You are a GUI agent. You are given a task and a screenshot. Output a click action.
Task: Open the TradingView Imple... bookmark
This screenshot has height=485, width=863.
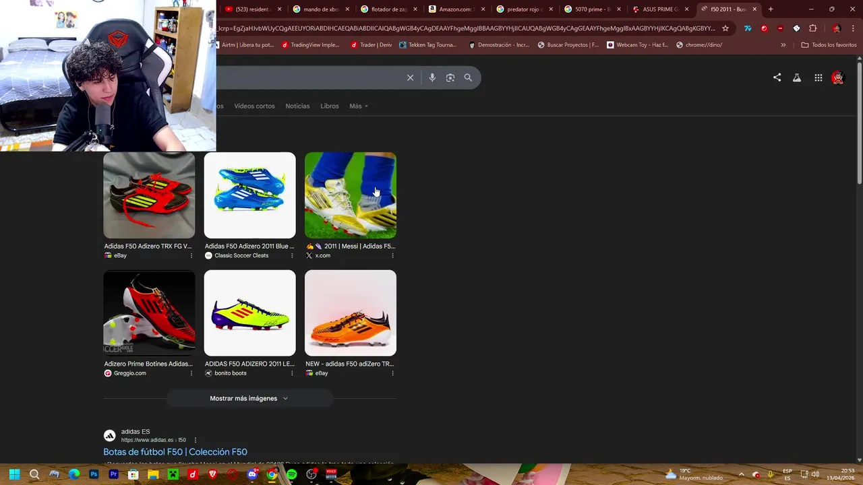point(310,45)
